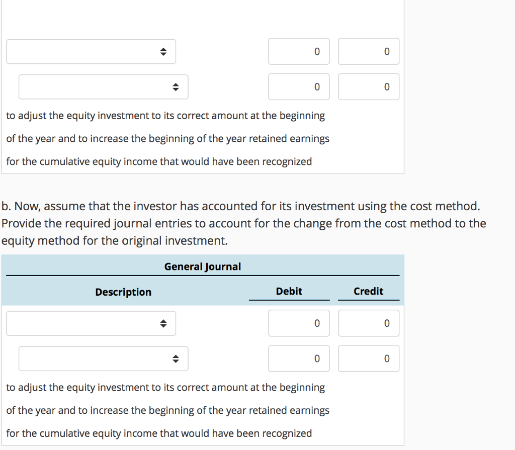Open indented second dropdown in part b journal
Screen dimensions: 515x450
tap(104, 358)
